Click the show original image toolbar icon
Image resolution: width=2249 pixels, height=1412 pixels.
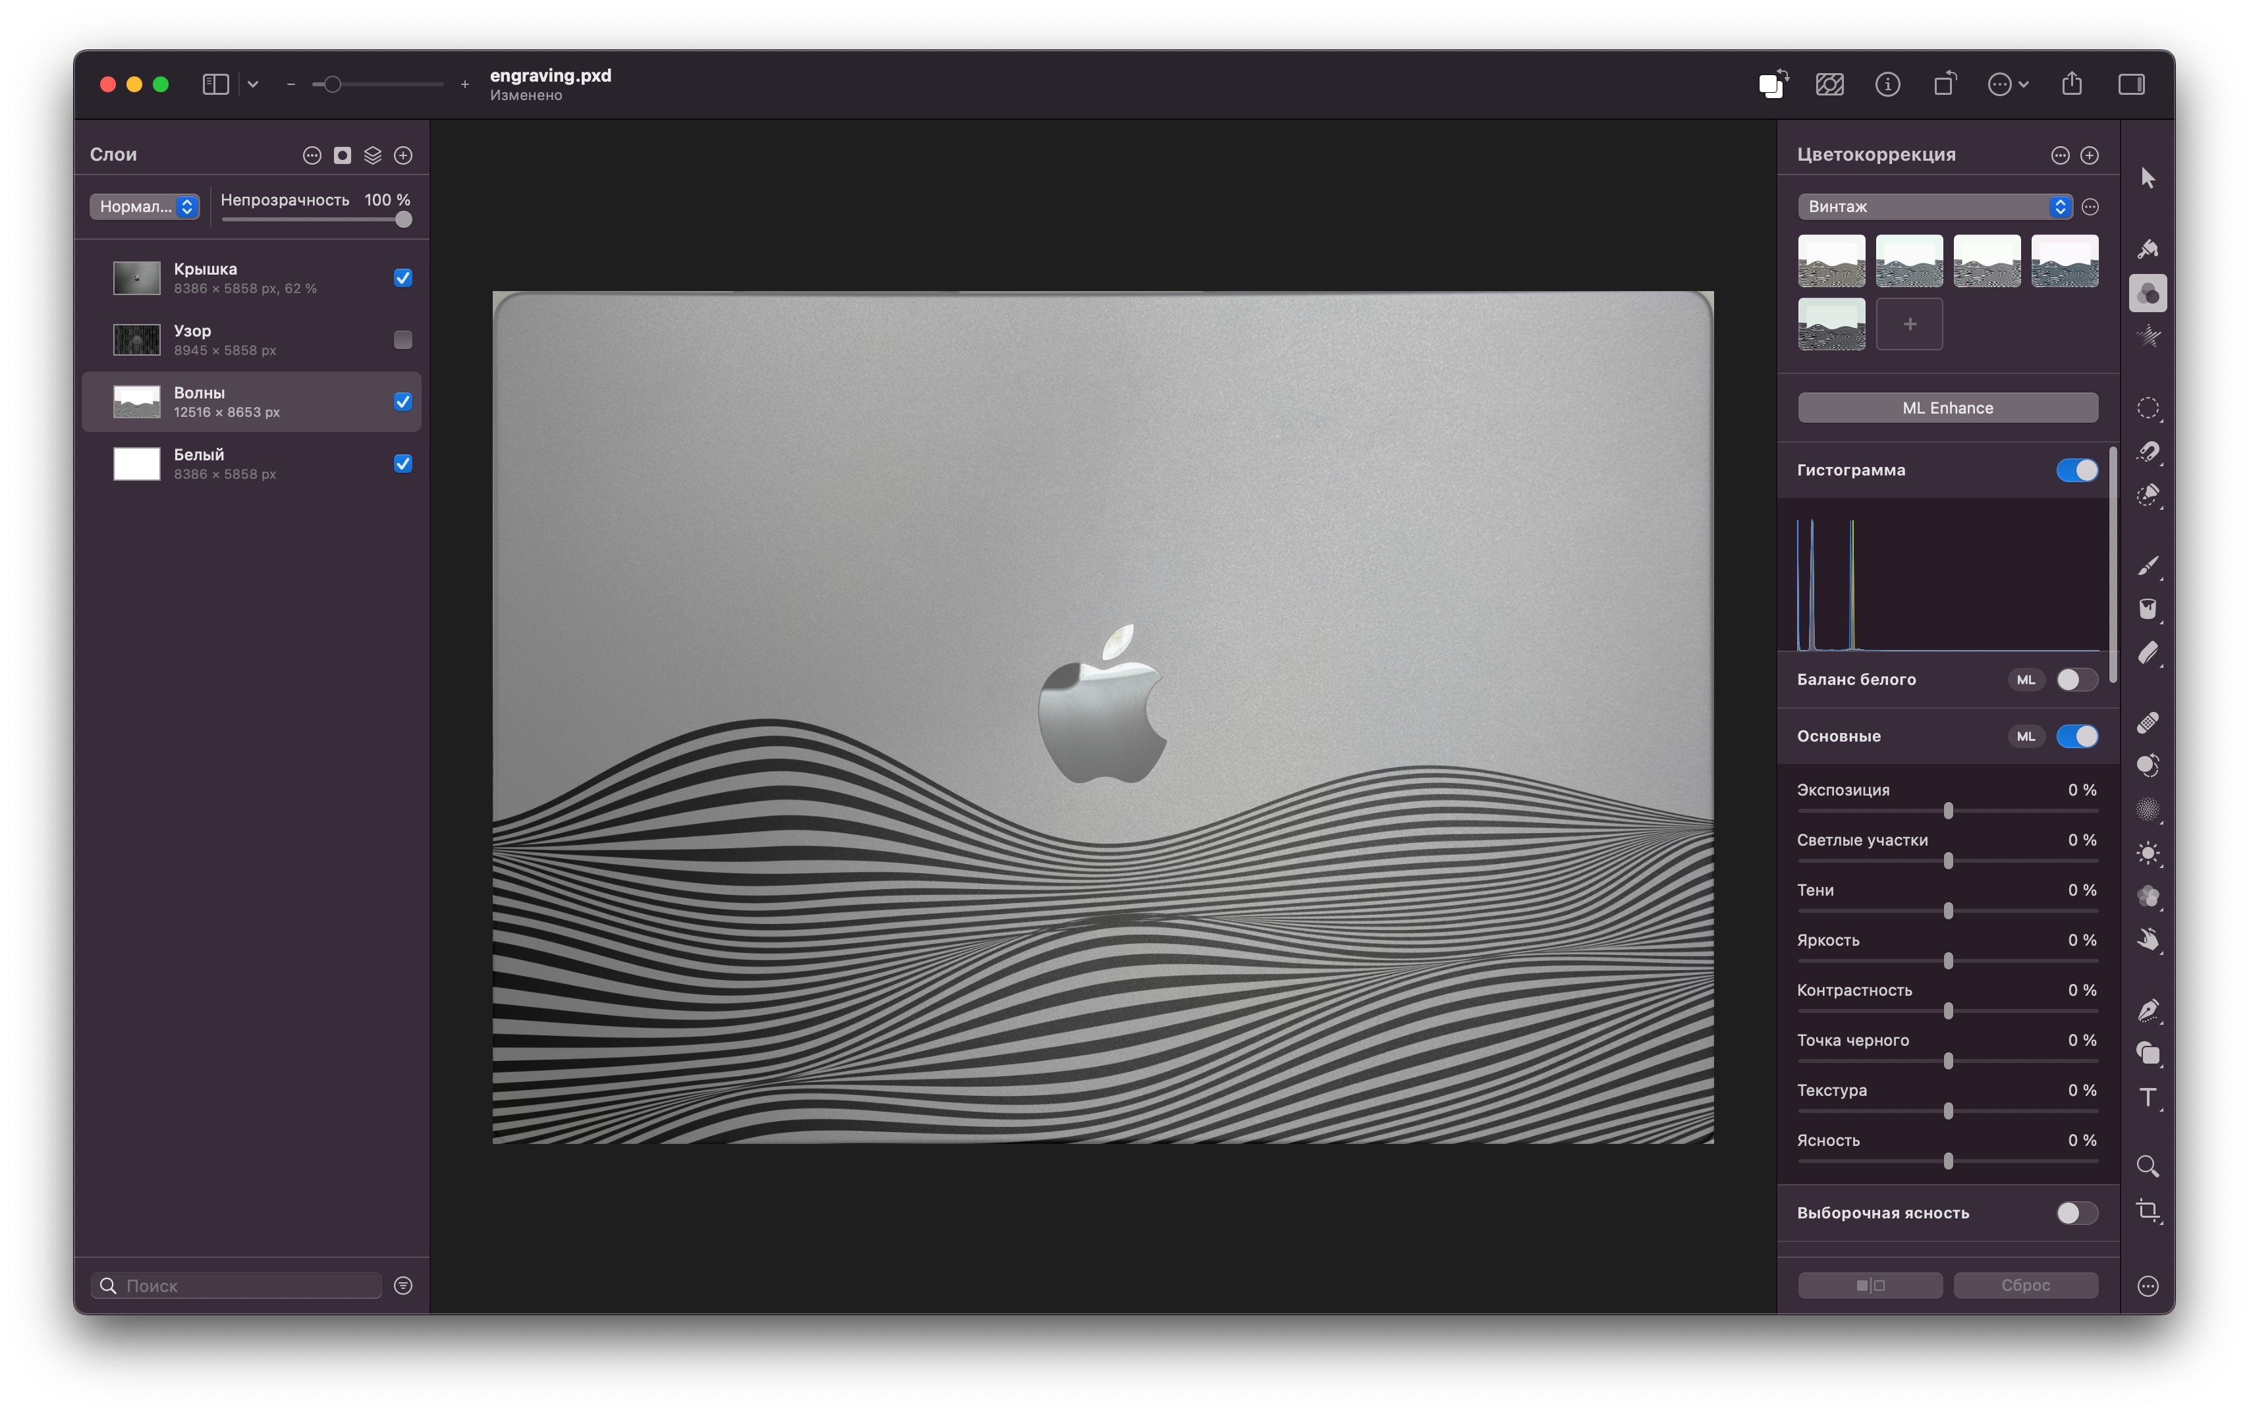point(1829,84)
